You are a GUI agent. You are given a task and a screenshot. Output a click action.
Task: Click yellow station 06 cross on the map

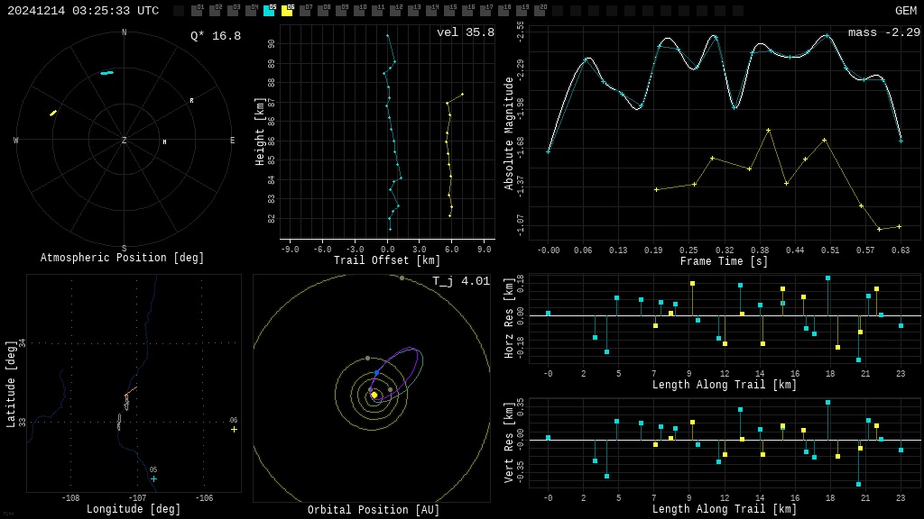pos(234,430)
